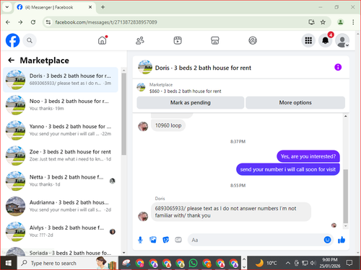Open the Friends icon in top navigation
This screenshot has width=361, height=270.
[140, 40]
